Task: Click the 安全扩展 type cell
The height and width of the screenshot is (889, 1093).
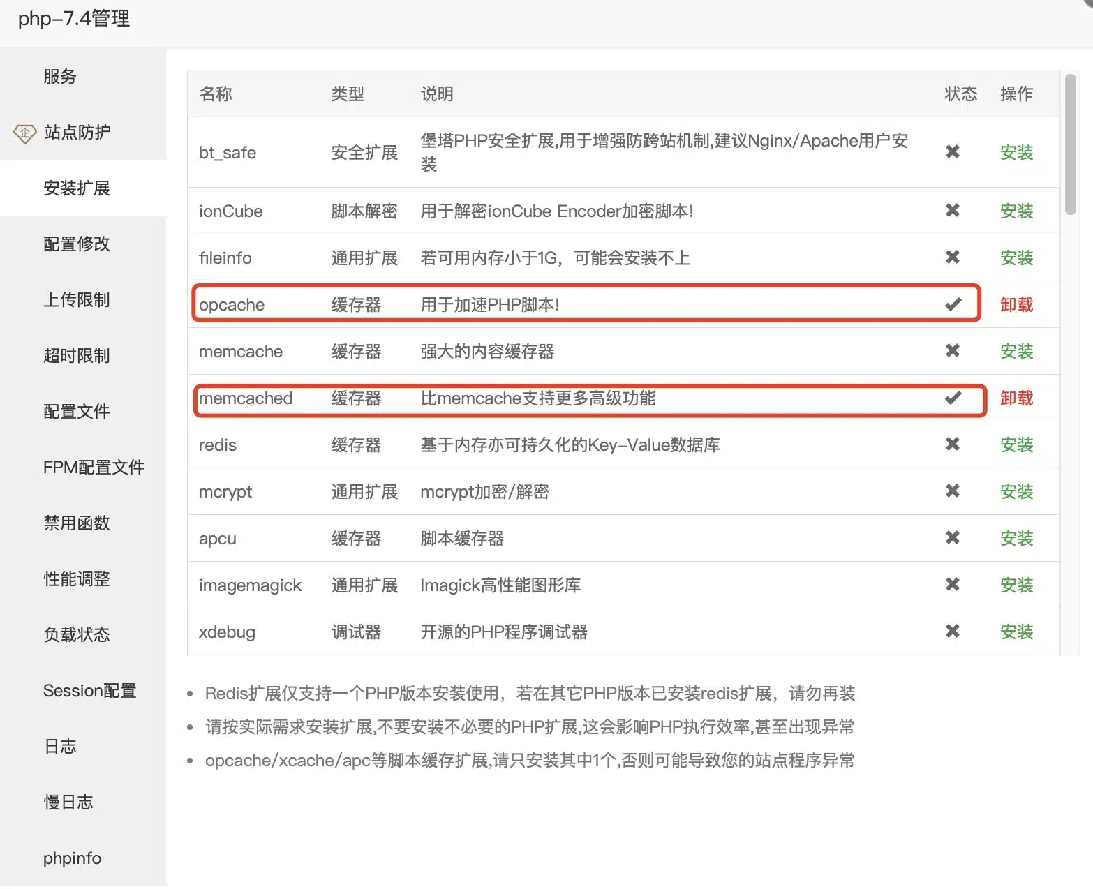Action: coord(364,153)
